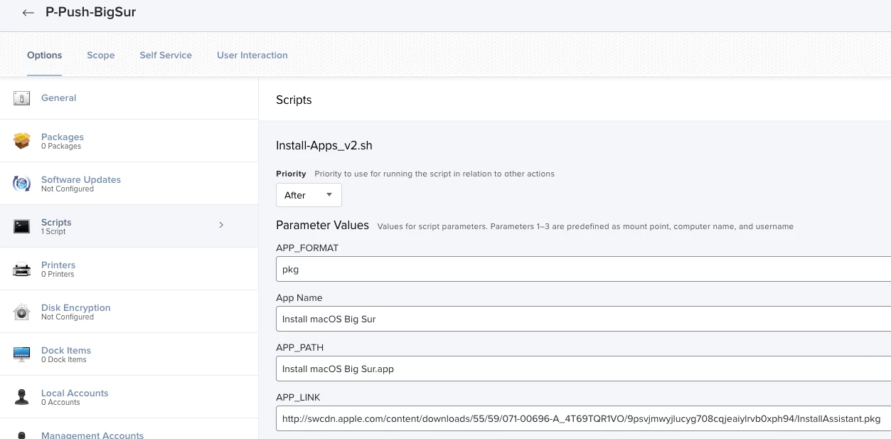Open the Printers payload section
Image resolution: width=891 pixels, height=439 pixels.
click(x=129, y=269)
